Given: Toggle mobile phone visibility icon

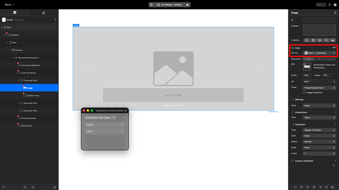Looking at the screenshot, I should (x=326, y=40).
